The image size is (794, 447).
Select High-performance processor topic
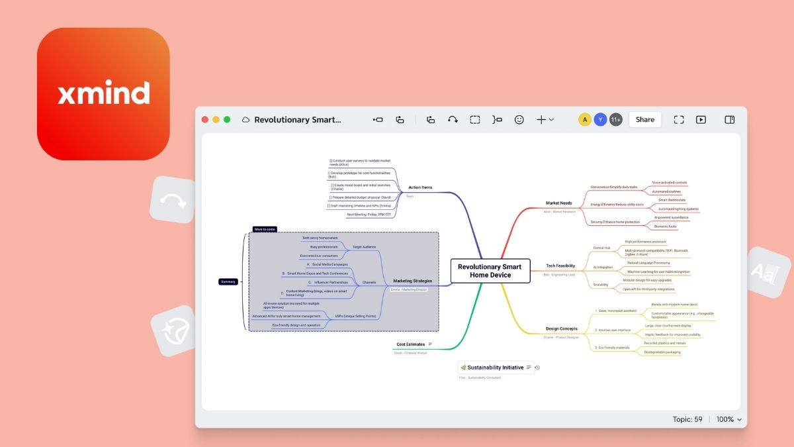coord(646,242)
